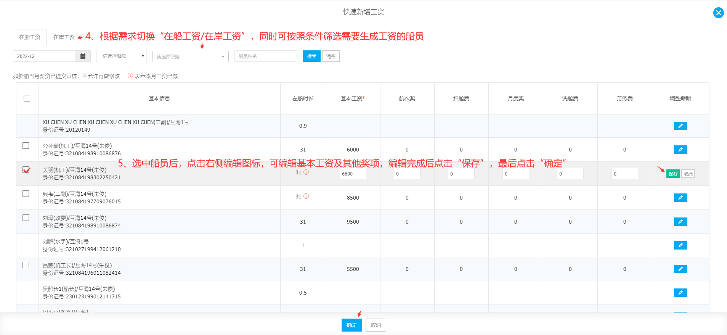Click the info icon in 关羽 row

pyautogui.click(x=306, y=172)
